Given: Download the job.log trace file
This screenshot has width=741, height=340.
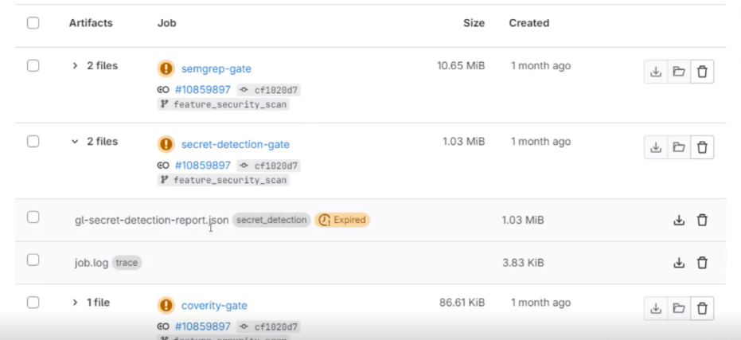Looking at the screenshot, I should point(679,263).
